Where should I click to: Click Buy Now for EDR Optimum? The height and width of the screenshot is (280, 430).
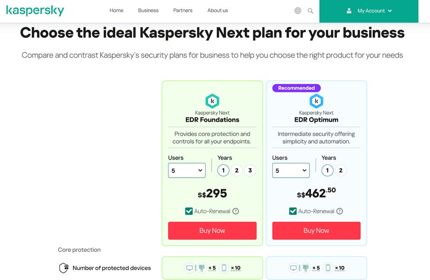click(316, 231)
